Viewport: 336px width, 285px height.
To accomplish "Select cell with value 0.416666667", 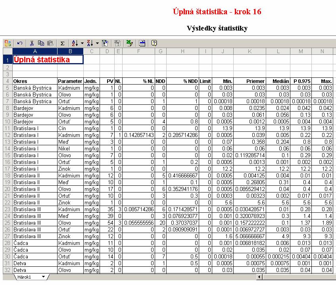I will [x=182, y=175].
